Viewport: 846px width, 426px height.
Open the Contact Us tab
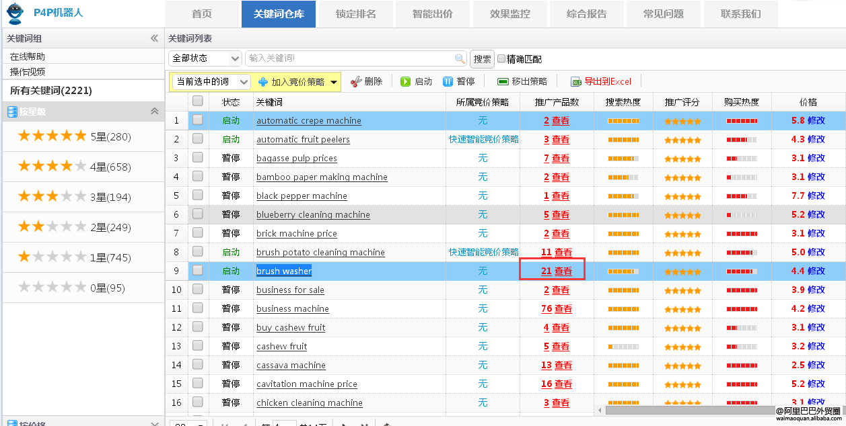(x=740, y=14)
